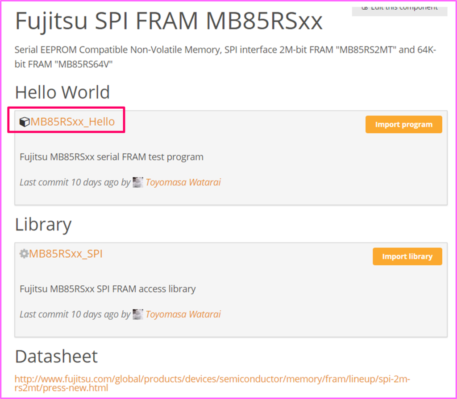
Task: Open the MB85RSxx_SPI library link
Action: coord(66,254)
